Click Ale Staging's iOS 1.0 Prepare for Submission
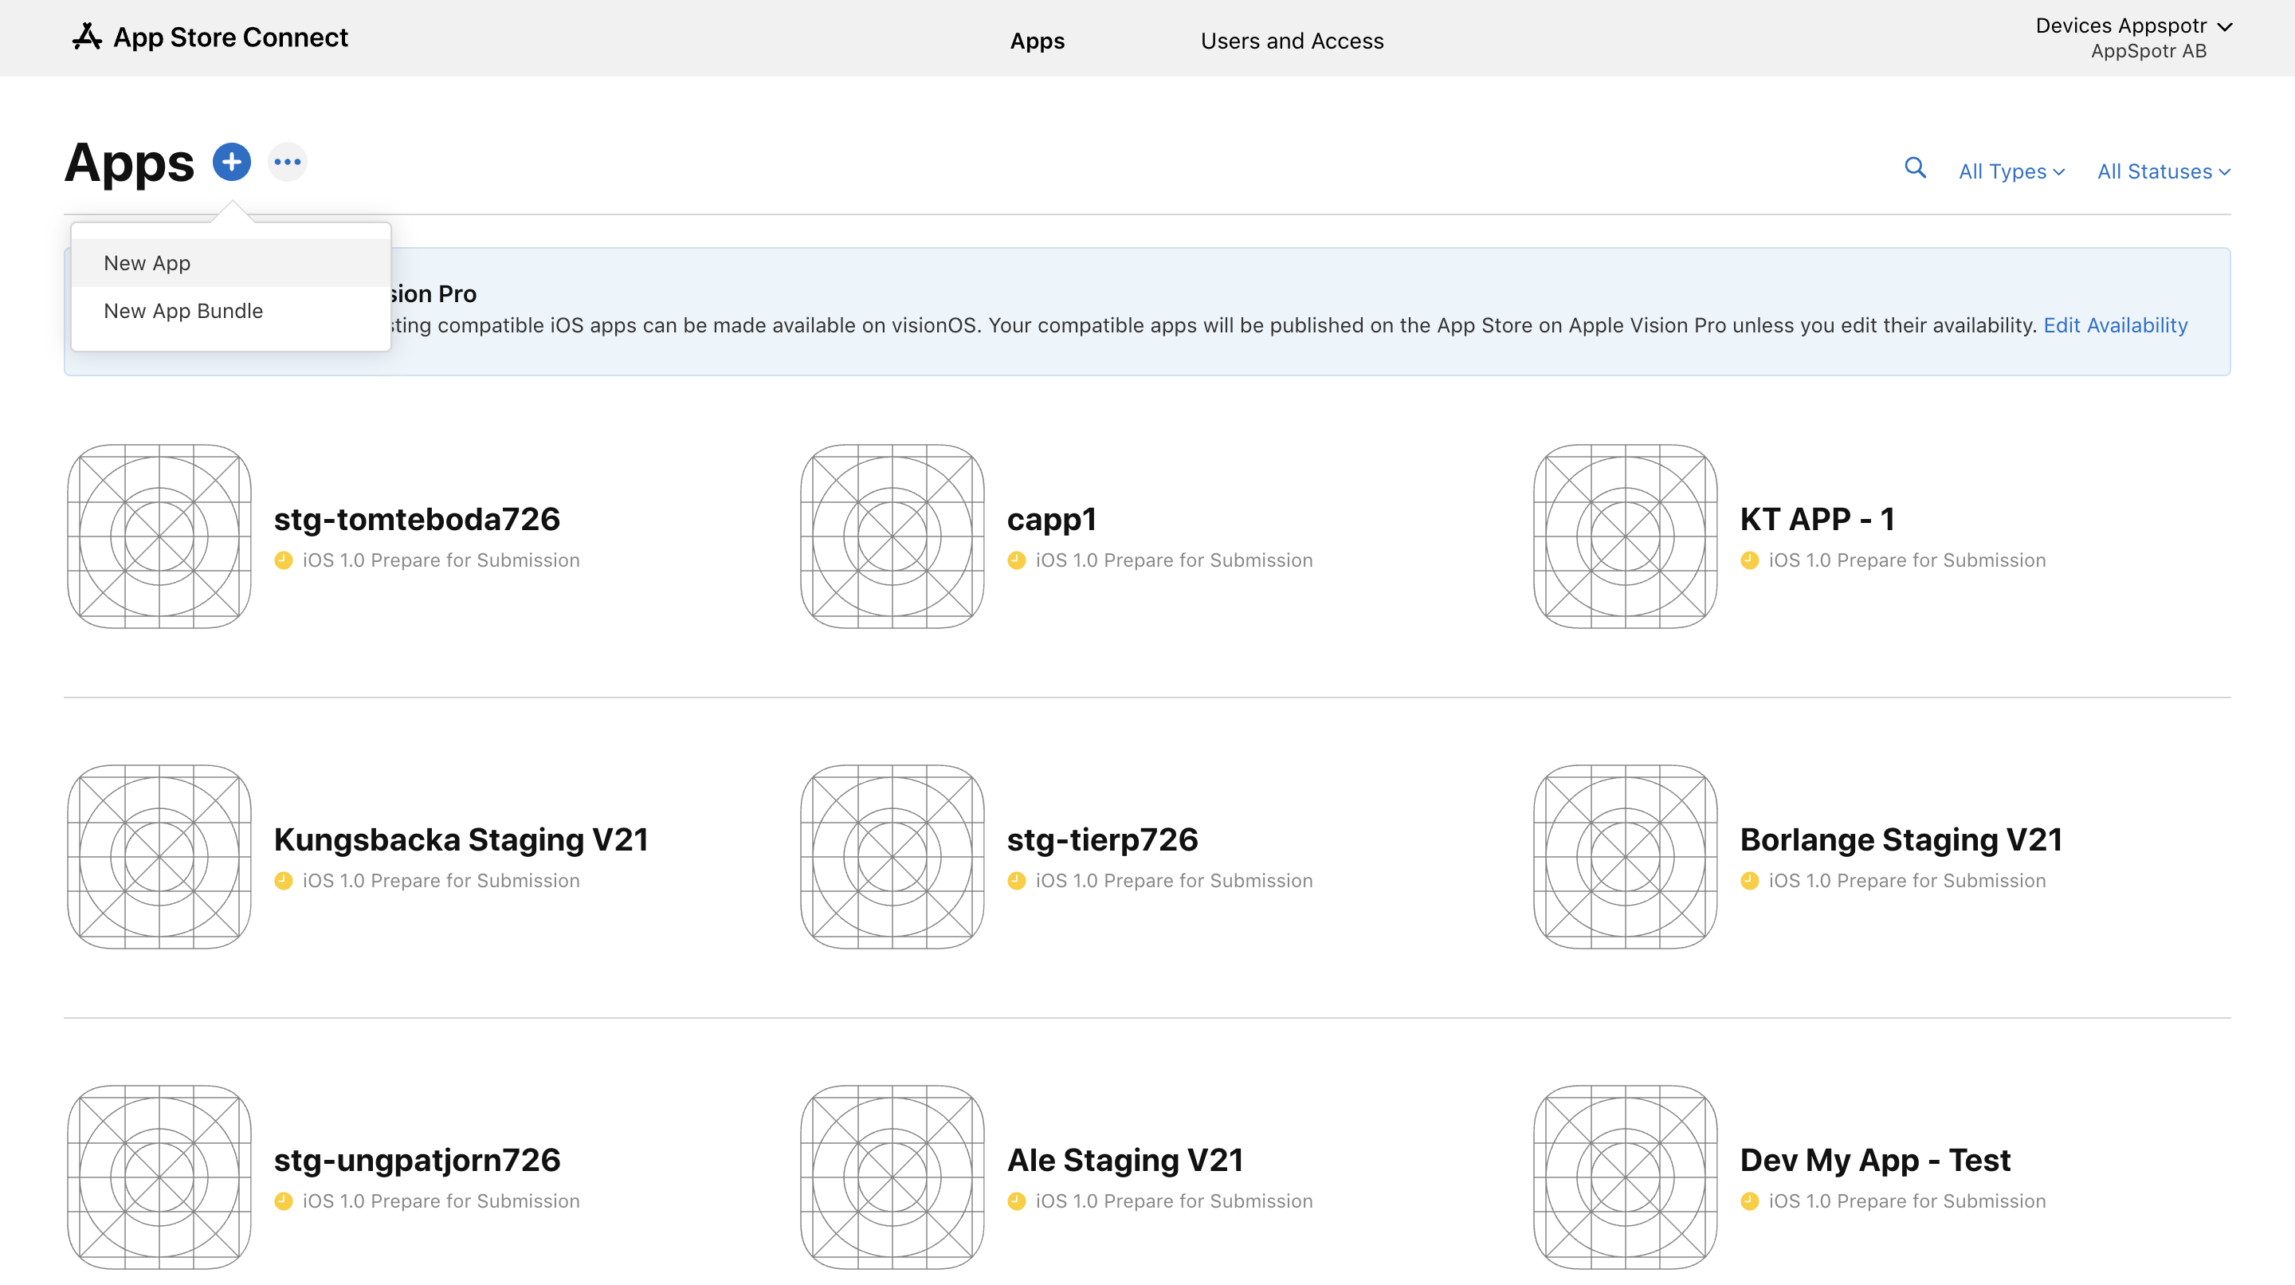The width and height of the screenshot is (2295, 1285). 1173,1201
